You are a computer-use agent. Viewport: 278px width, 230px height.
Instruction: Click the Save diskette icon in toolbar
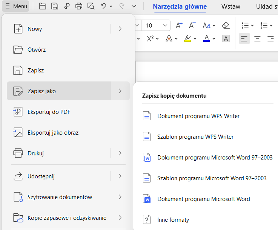coord(55,6)
